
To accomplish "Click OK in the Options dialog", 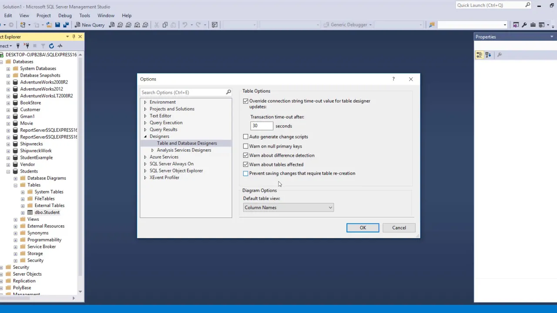I will click(x=363, y=228).
